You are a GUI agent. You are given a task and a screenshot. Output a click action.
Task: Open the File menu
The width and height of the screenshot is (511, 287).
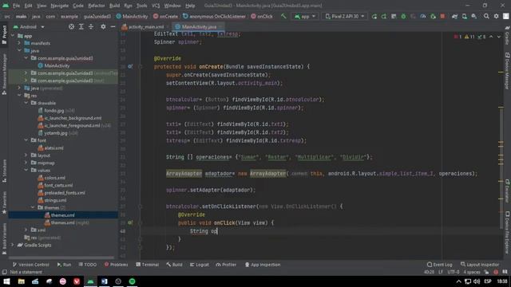16,6
